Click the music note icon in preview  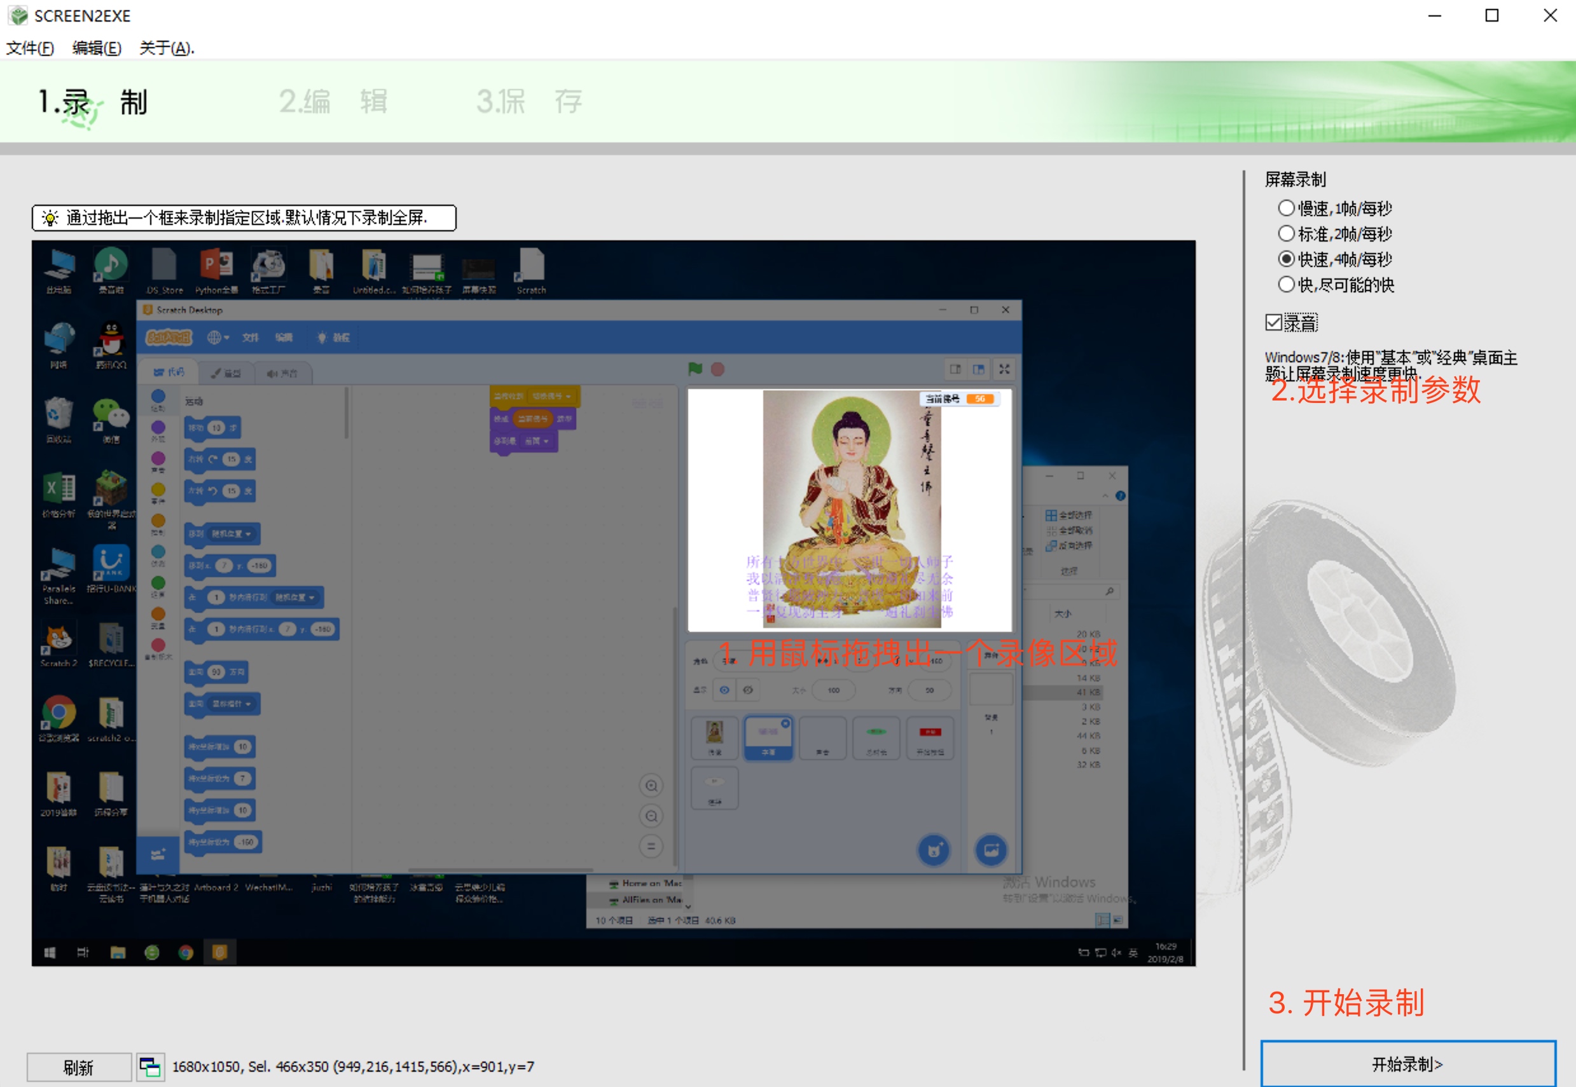point(111,271)
